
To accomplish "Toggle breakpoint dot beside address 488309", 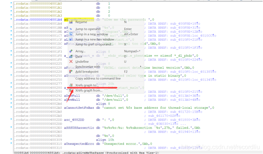I will (11, 139).
